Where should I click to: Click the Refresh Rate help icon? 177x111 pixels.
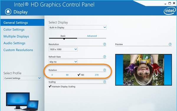(x=104, y=57)
